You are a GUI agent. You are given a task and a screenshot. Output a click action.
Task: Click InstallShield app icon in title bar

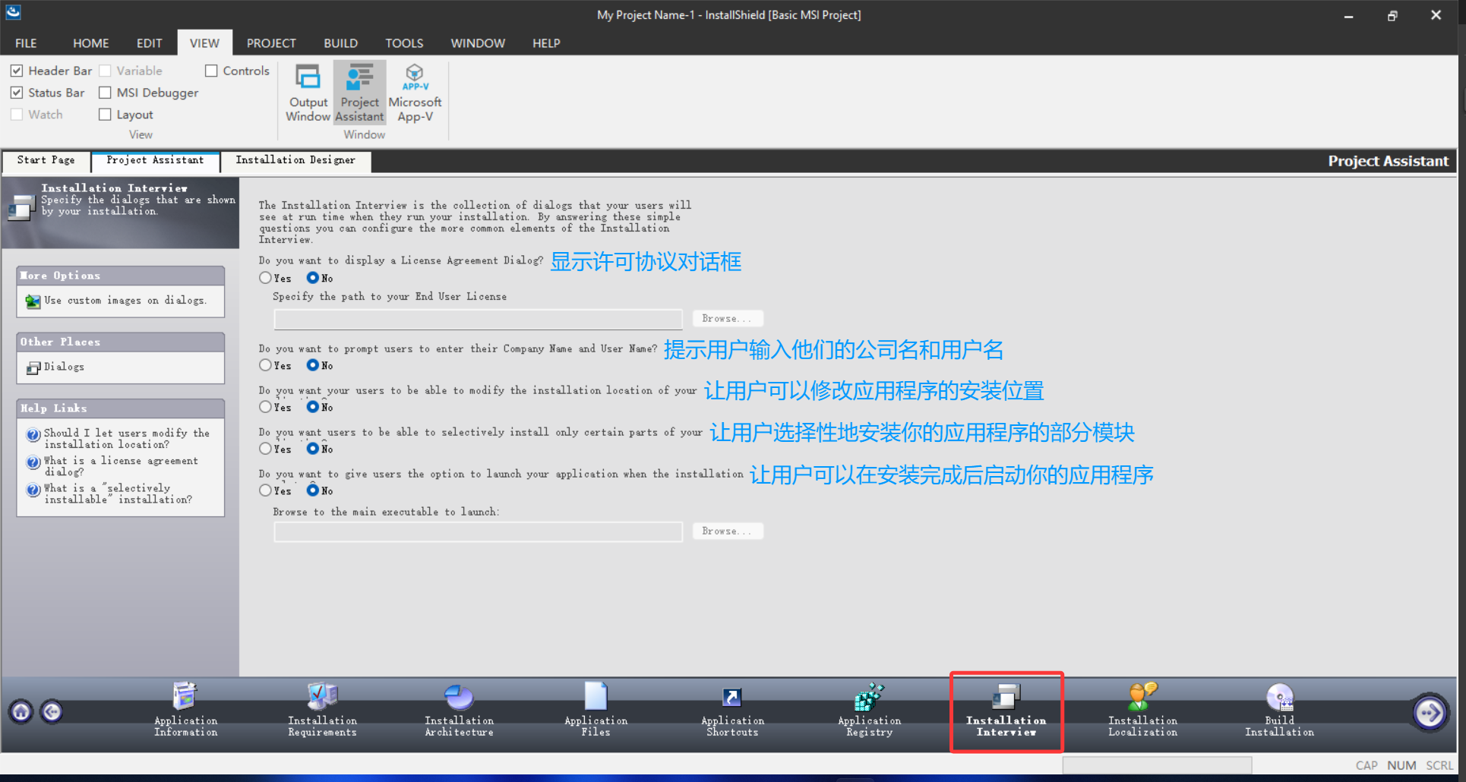(13, 13)
